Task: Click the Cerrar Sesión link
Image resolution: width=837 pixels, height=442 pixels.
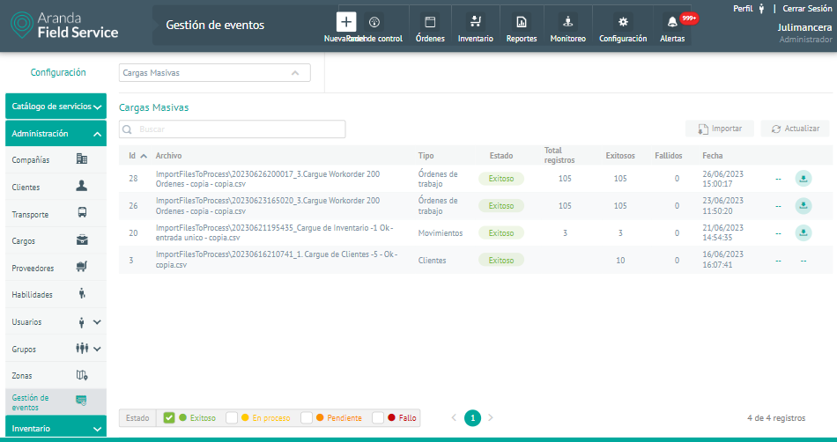Action: pyautogui.click(x=807, y=9)
